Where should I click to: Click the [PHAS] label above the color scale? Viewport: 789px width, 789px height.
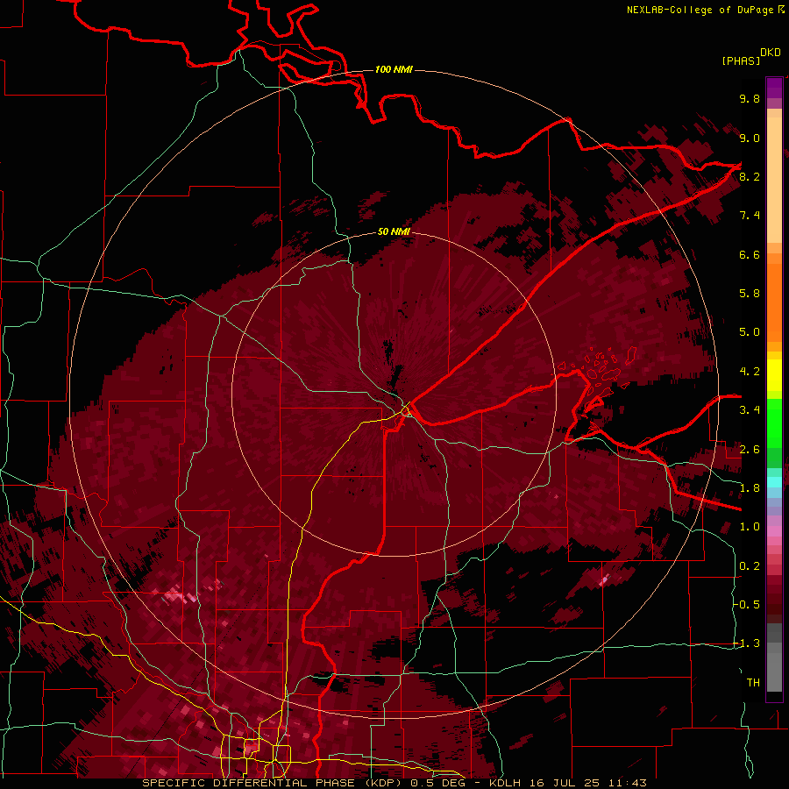(x=740, y=60)
